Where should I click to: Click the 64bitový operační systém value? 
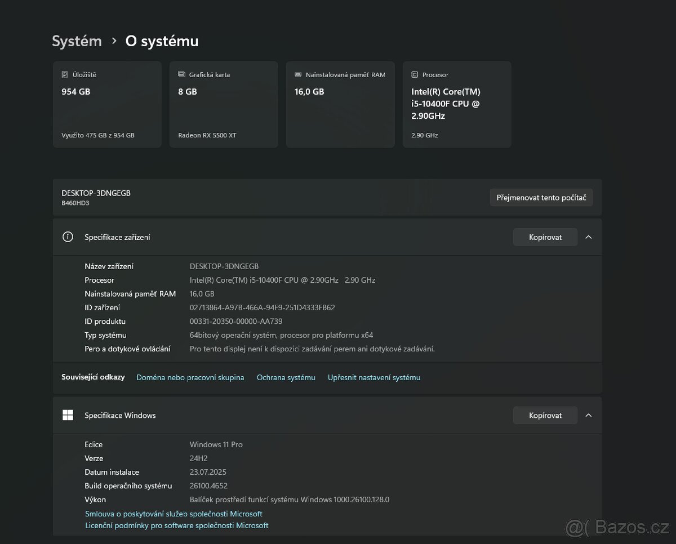click(282, 335)
